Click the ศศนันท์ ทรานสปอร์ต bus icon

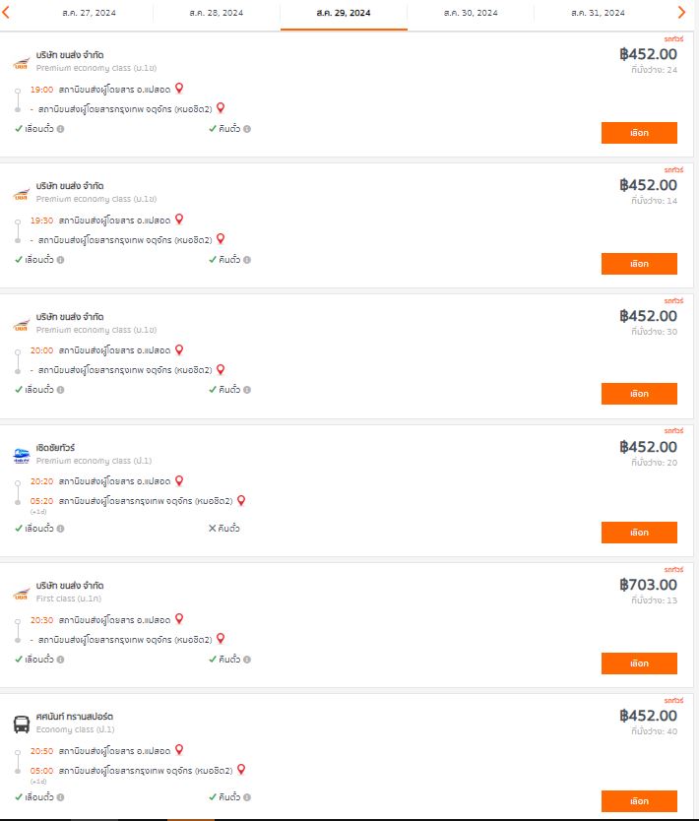[x=22, y=725]
